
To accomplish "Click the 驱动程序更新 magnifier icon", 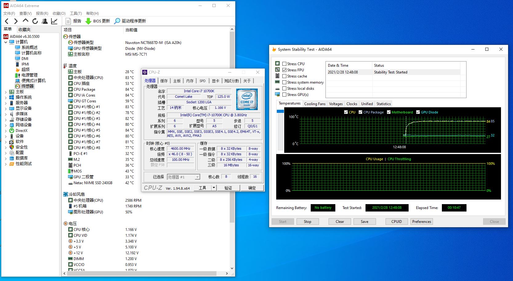I will 117,21.
